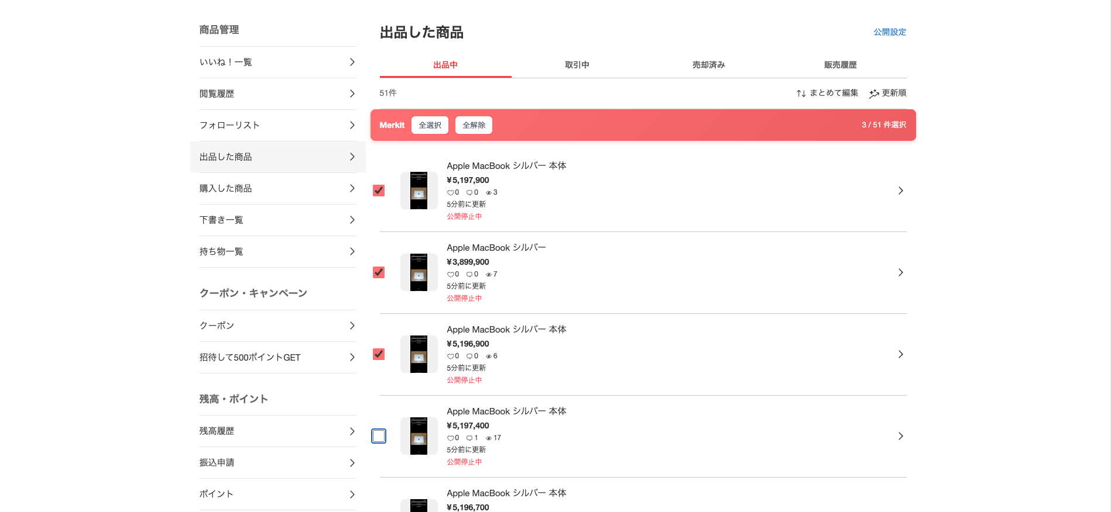Click the heart icon on the ¥3,899,900 listing
Image resolution: width=1111 pixels, height=512 pixels.
(451, 274)
